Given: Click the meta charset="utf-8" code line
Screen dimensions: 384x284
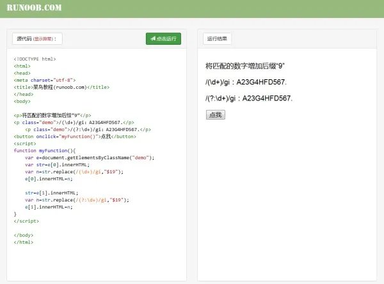Looking at the screenshot, I should point(45,80).
